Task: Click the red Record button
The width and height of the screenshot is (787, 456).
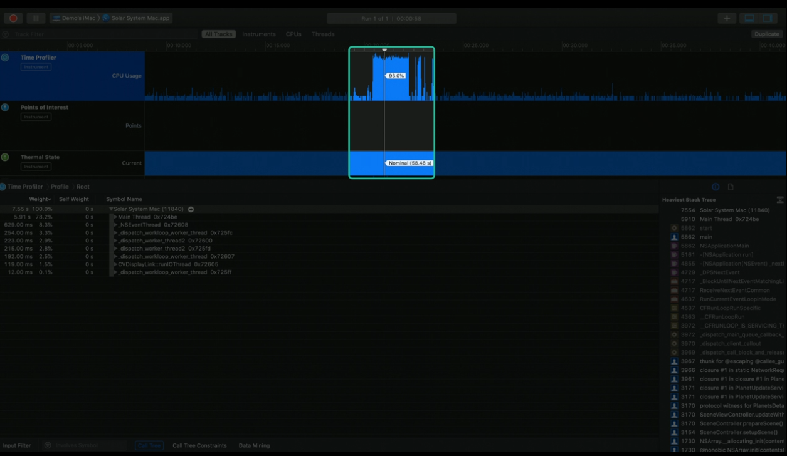Action: [13, 18]
